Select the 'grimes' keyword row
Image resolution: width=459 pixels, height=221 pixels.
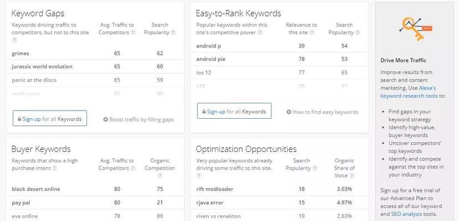tap(95, 54)
